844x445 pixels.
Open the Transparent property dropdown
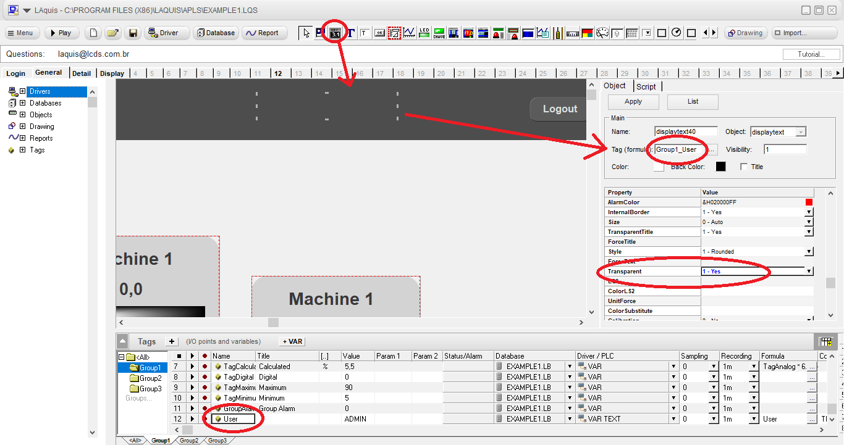click(x=809, y=272)
